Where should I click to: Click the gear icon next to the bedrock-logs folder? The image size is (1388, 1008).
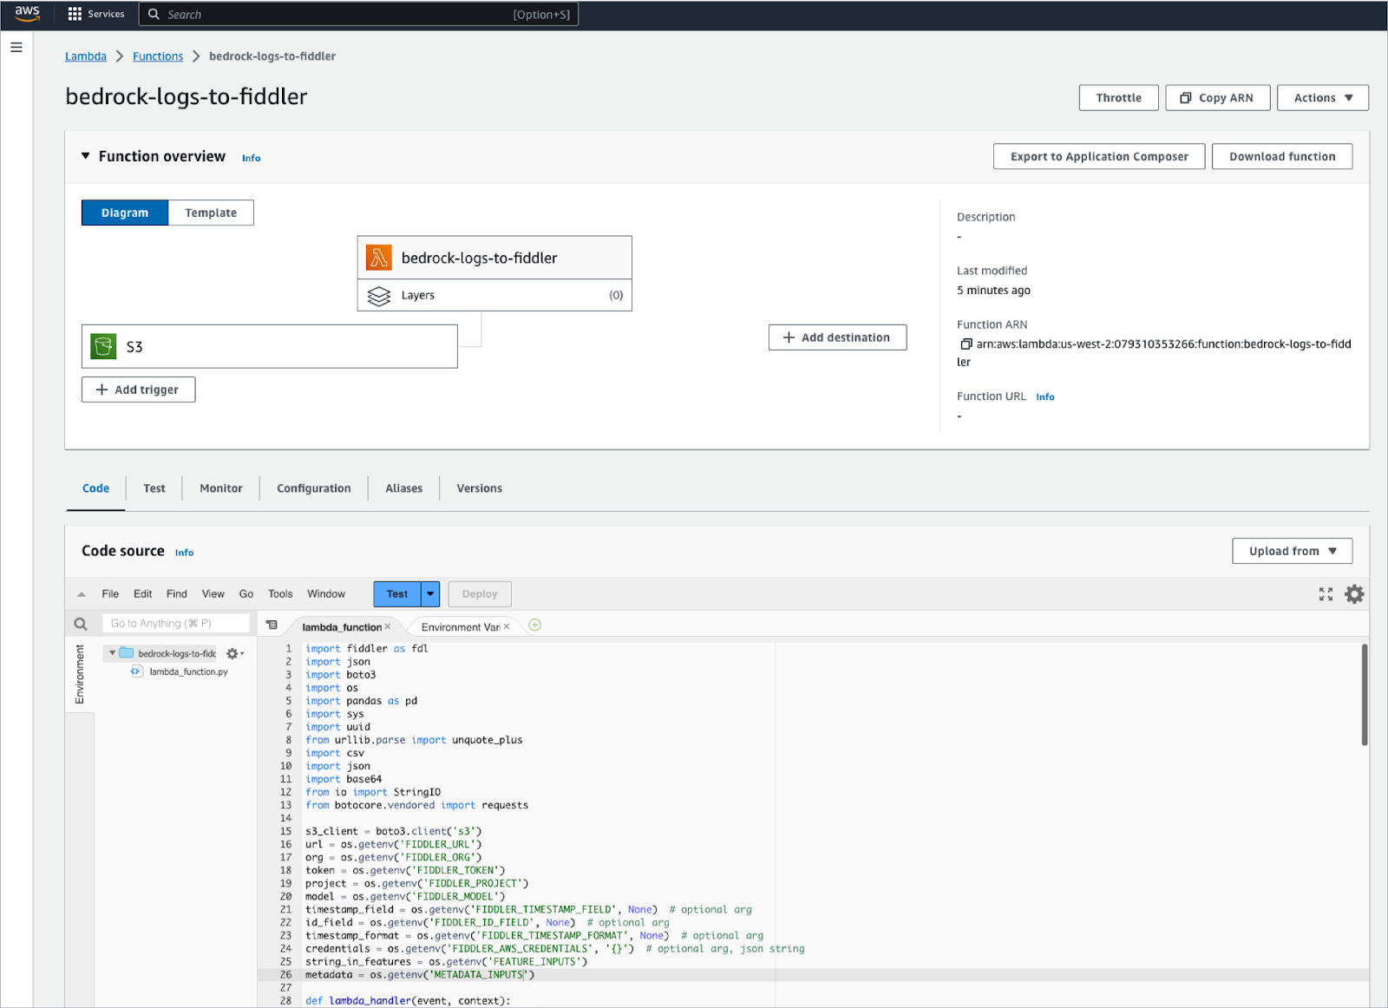tap(232, 653)
